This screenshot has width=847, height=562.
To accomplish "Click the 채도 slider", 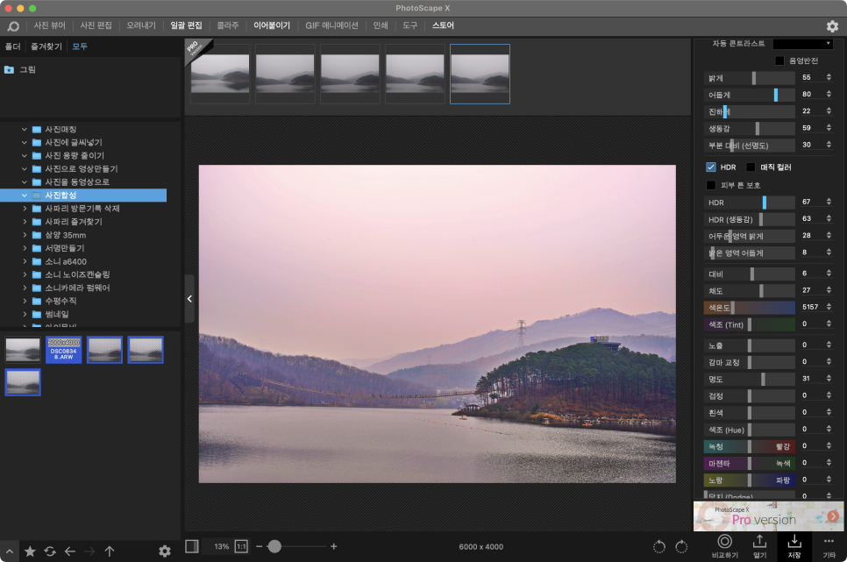I will pos(749,291).
